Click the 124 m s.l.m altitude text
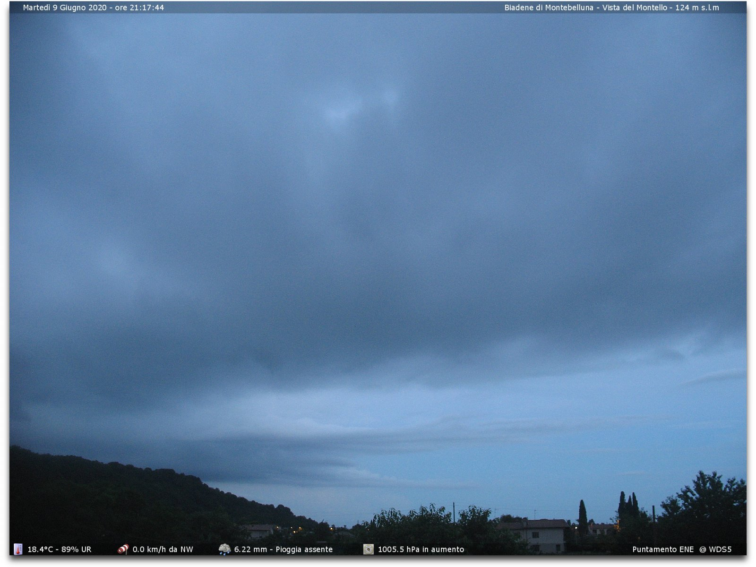Image resolution: width=756 pixels, height=567 pixels. [x=697, y=8]
